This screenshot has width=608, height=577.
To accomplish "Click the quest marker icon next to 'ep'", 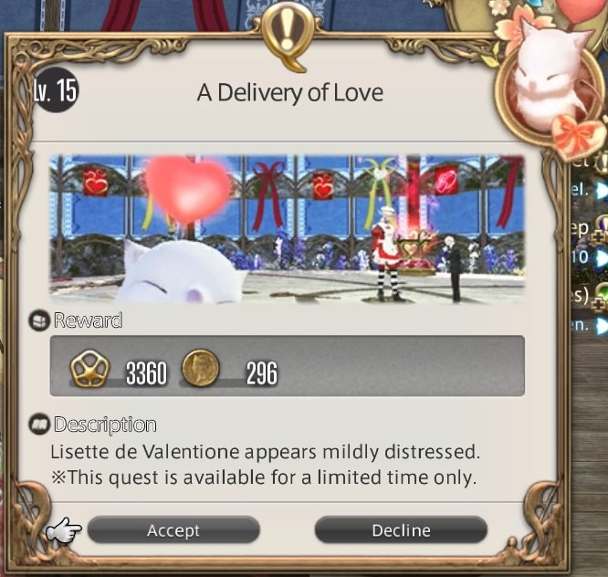I will click(x=601, y=227).
